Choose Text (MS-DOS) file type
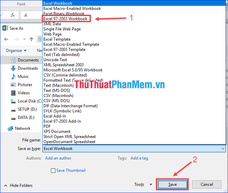The height and width of the screenshot is (193, 228). (x=134, y=91)
